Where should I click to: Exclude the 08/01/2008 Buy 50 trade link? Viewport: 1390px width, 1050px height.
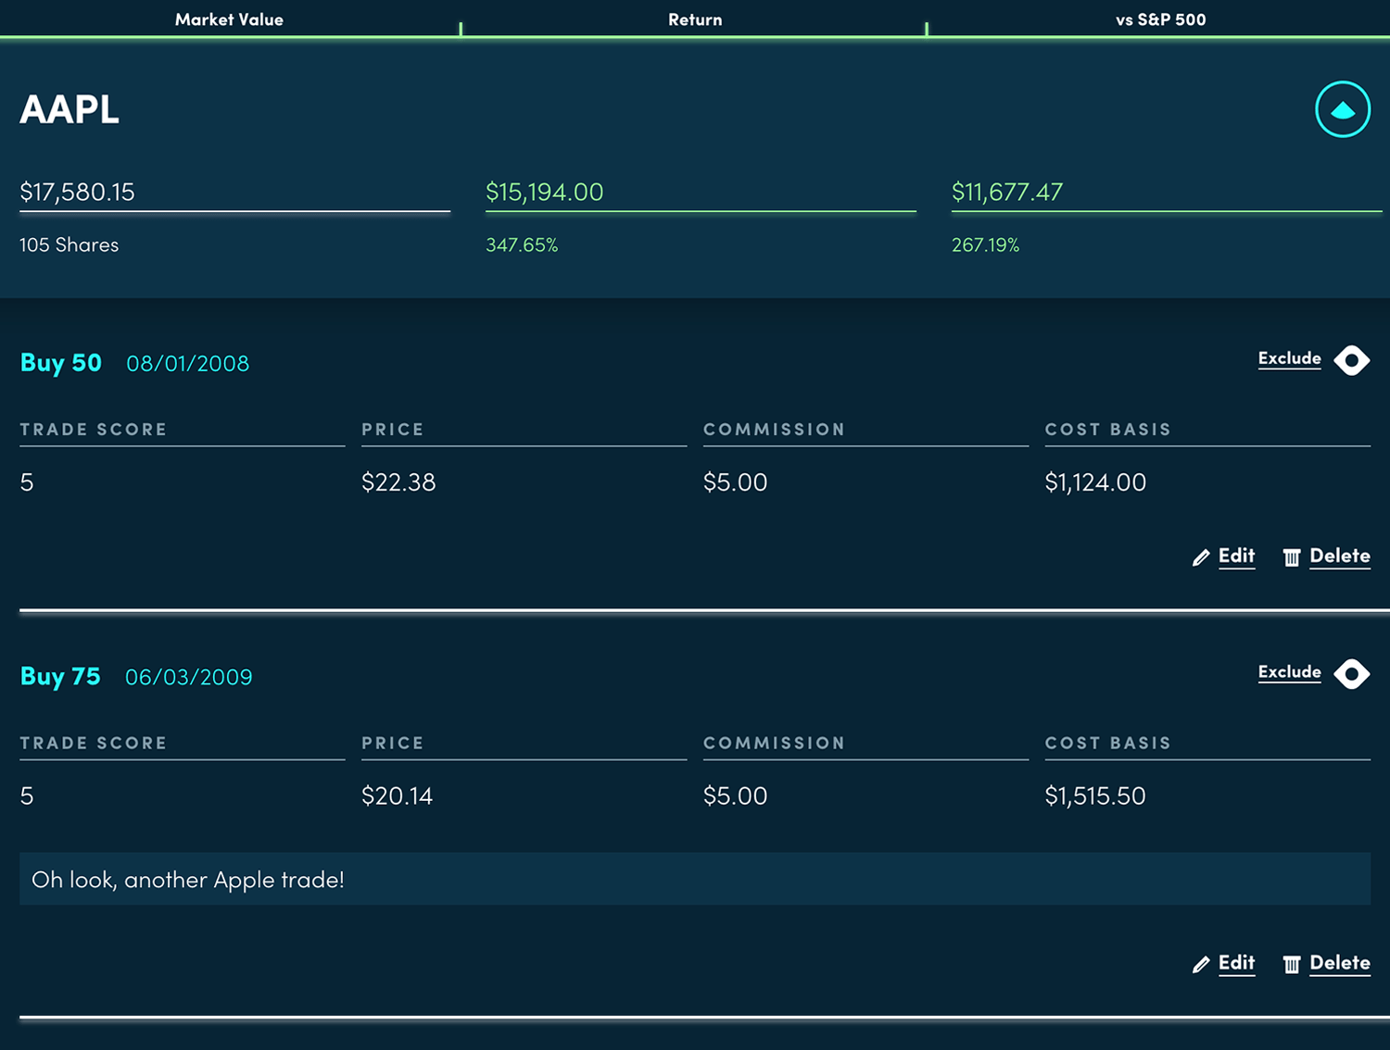pos(1290,358)
